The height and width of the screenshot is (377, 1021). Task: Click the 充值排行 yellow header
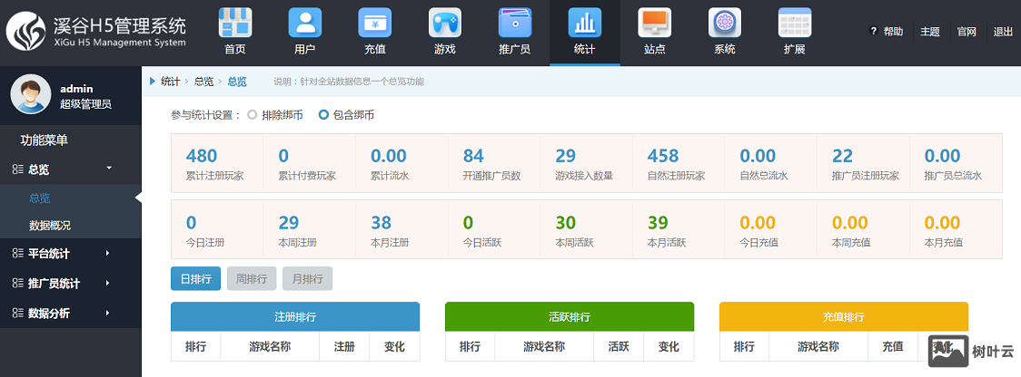pos(844,316)
